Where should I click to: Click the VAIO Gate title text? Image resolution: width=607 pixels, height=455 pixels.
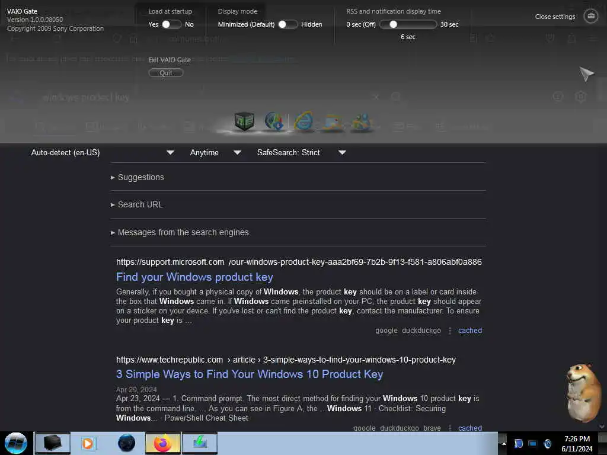22,11
